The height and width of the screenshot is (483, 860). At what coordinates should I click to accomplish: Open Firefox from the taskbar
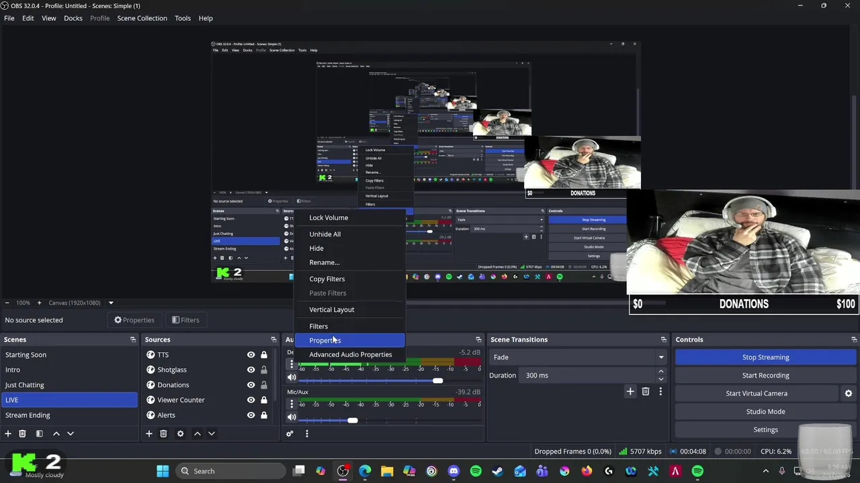click(x=587, y=471)
